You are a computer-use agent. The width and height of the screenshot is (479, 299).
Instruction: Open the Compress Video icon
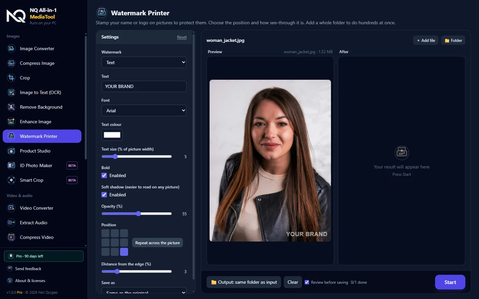[11, 237]
